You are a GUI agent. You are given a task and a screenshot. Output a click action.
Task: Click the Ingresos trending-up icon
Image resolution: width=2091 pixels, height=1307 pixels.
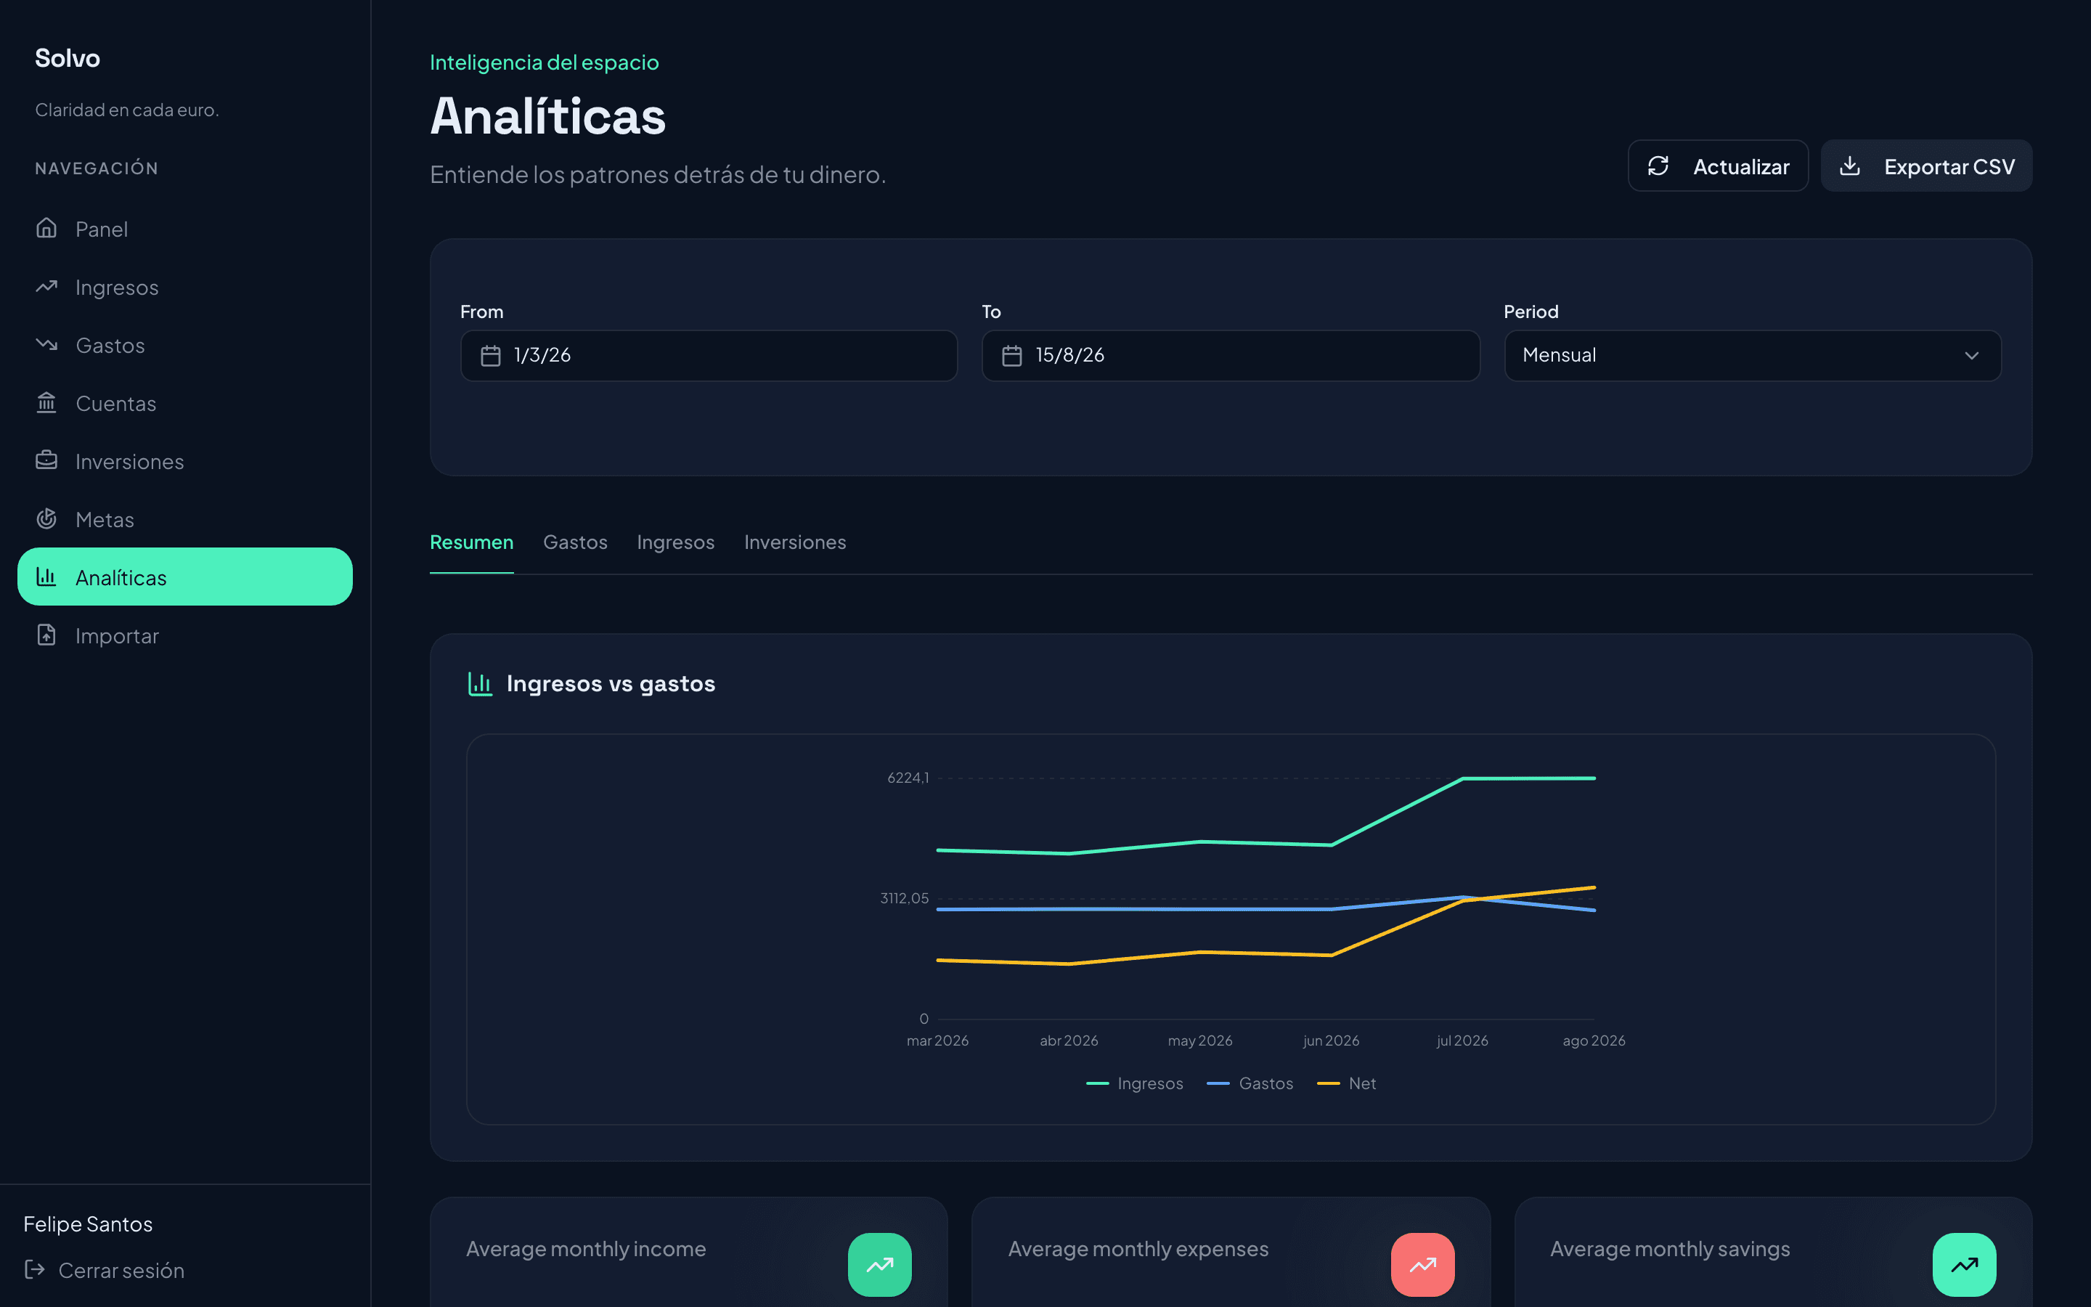click(46, 286)
